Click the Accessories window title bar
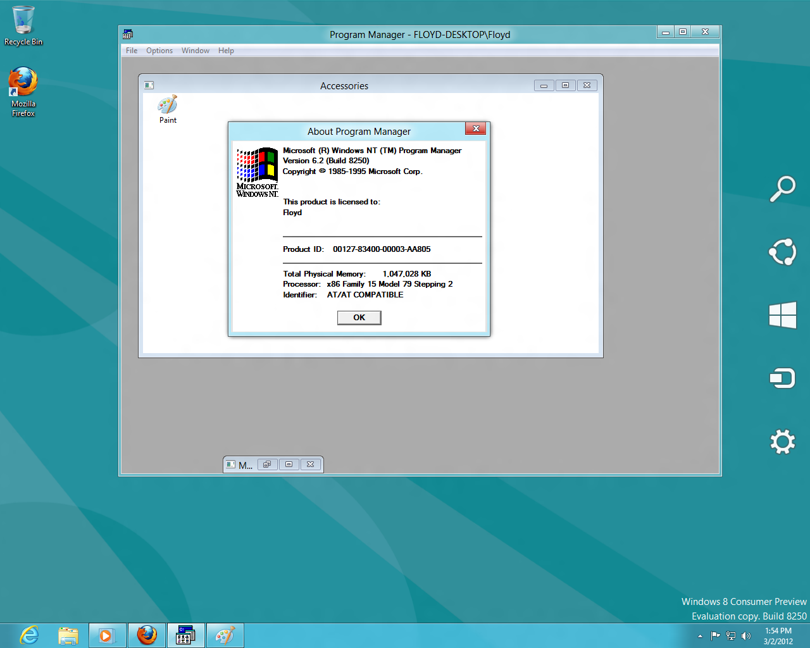The image size is (810, 648). [344, 85]
